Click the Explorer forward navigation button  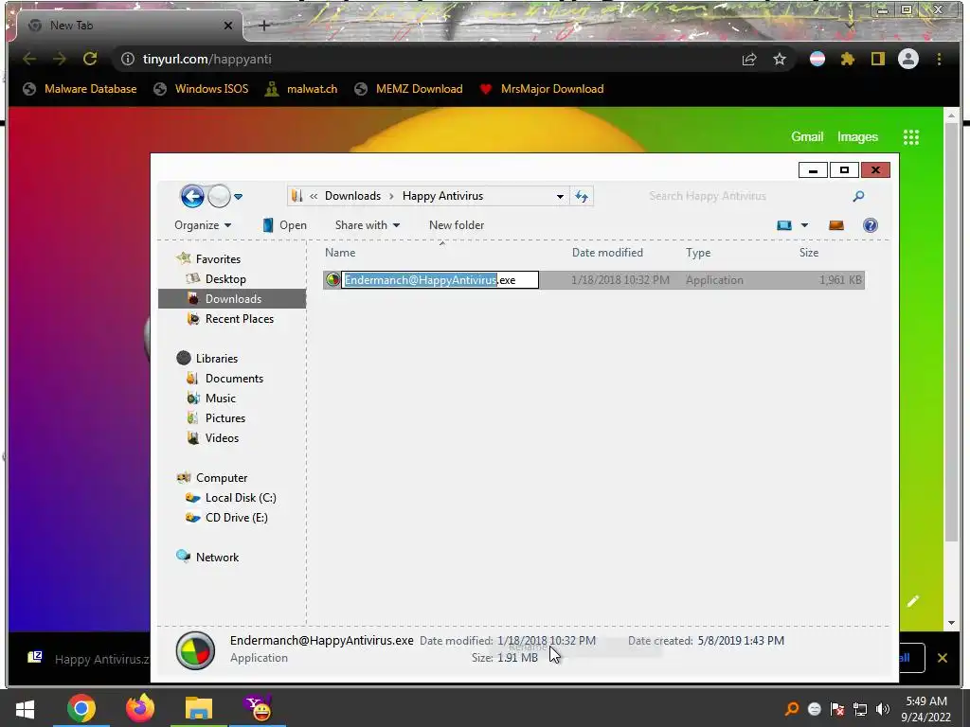click(x=219, y=197)
